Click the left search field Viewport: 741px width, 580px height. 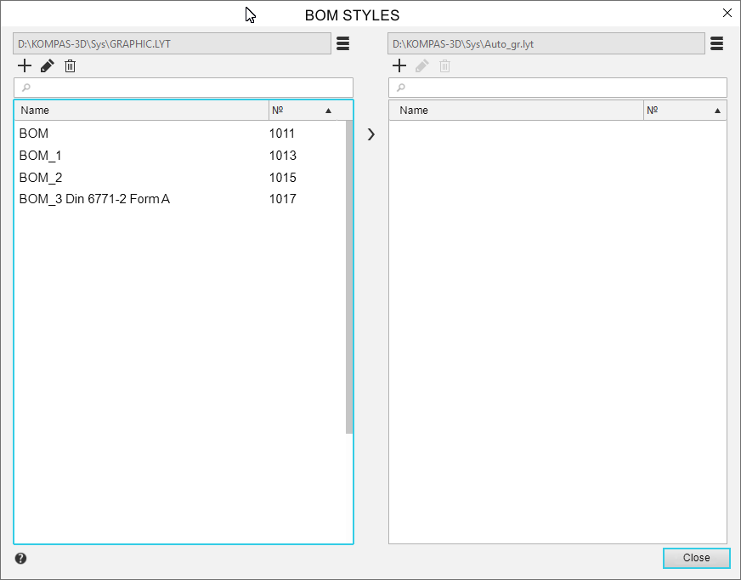(x=184, y=88)
